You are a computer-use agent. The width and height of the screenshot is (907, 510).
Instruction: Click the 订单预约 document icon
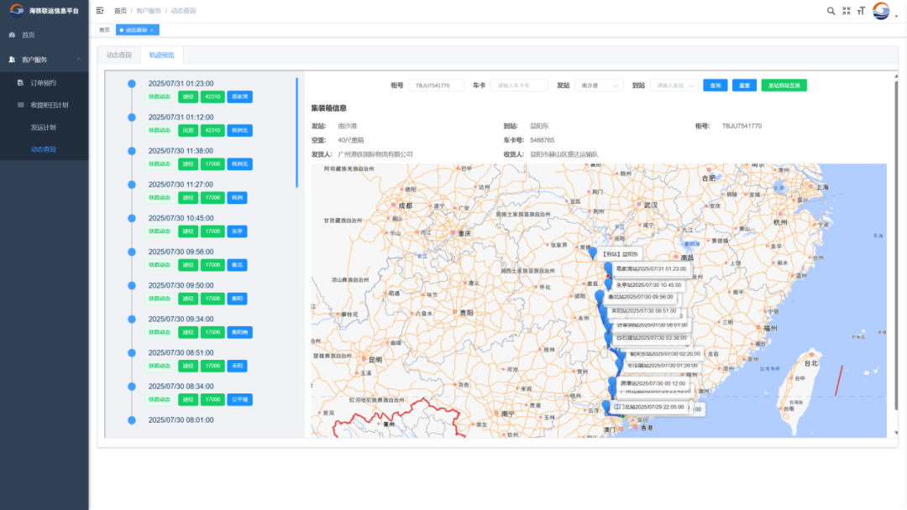pos(20,82)
